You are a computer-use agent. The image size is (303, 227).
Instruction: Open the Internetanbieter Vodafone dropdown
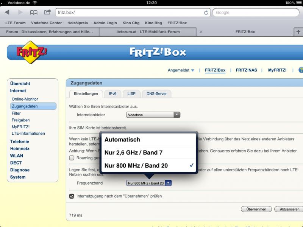153,115
